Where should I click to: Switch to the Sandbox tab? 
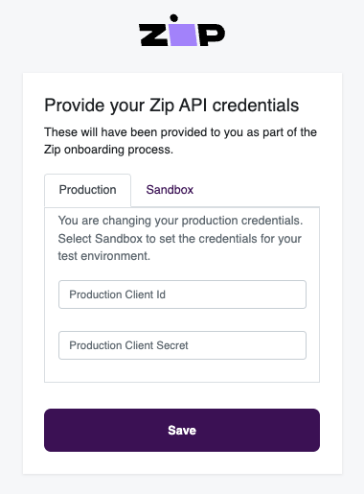pos(170,190)
